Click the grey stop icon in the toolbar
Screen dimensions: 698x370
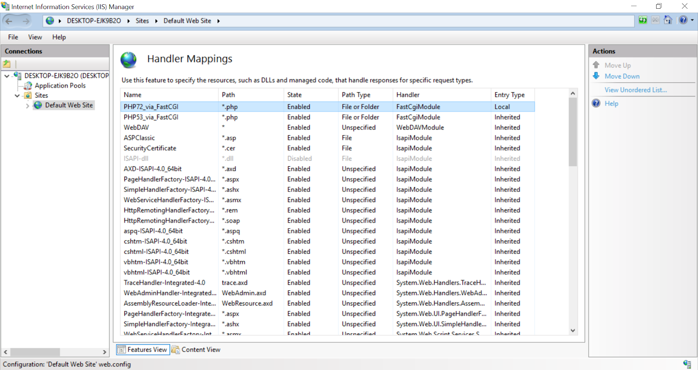click(x=655, y=20)
